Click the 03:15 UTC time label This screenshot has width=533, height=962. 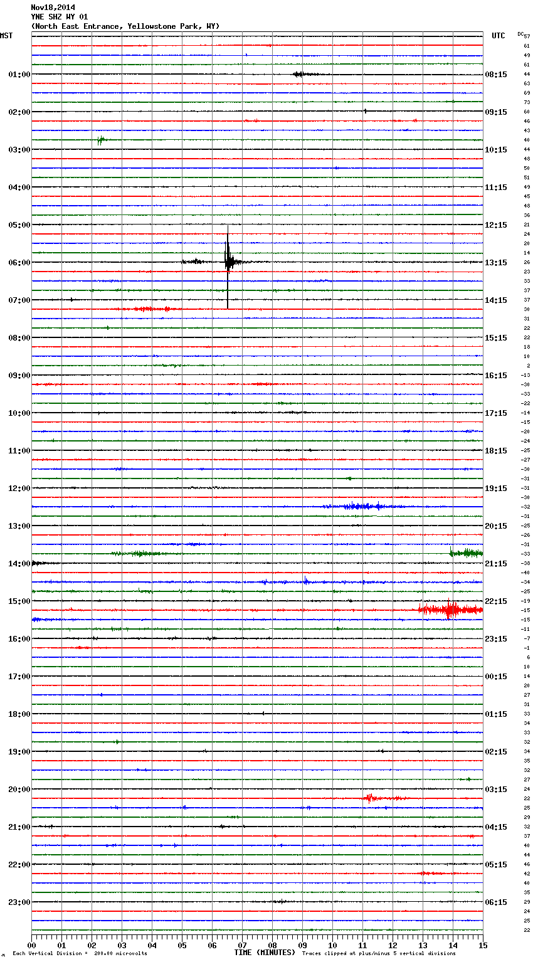point(496,790)
